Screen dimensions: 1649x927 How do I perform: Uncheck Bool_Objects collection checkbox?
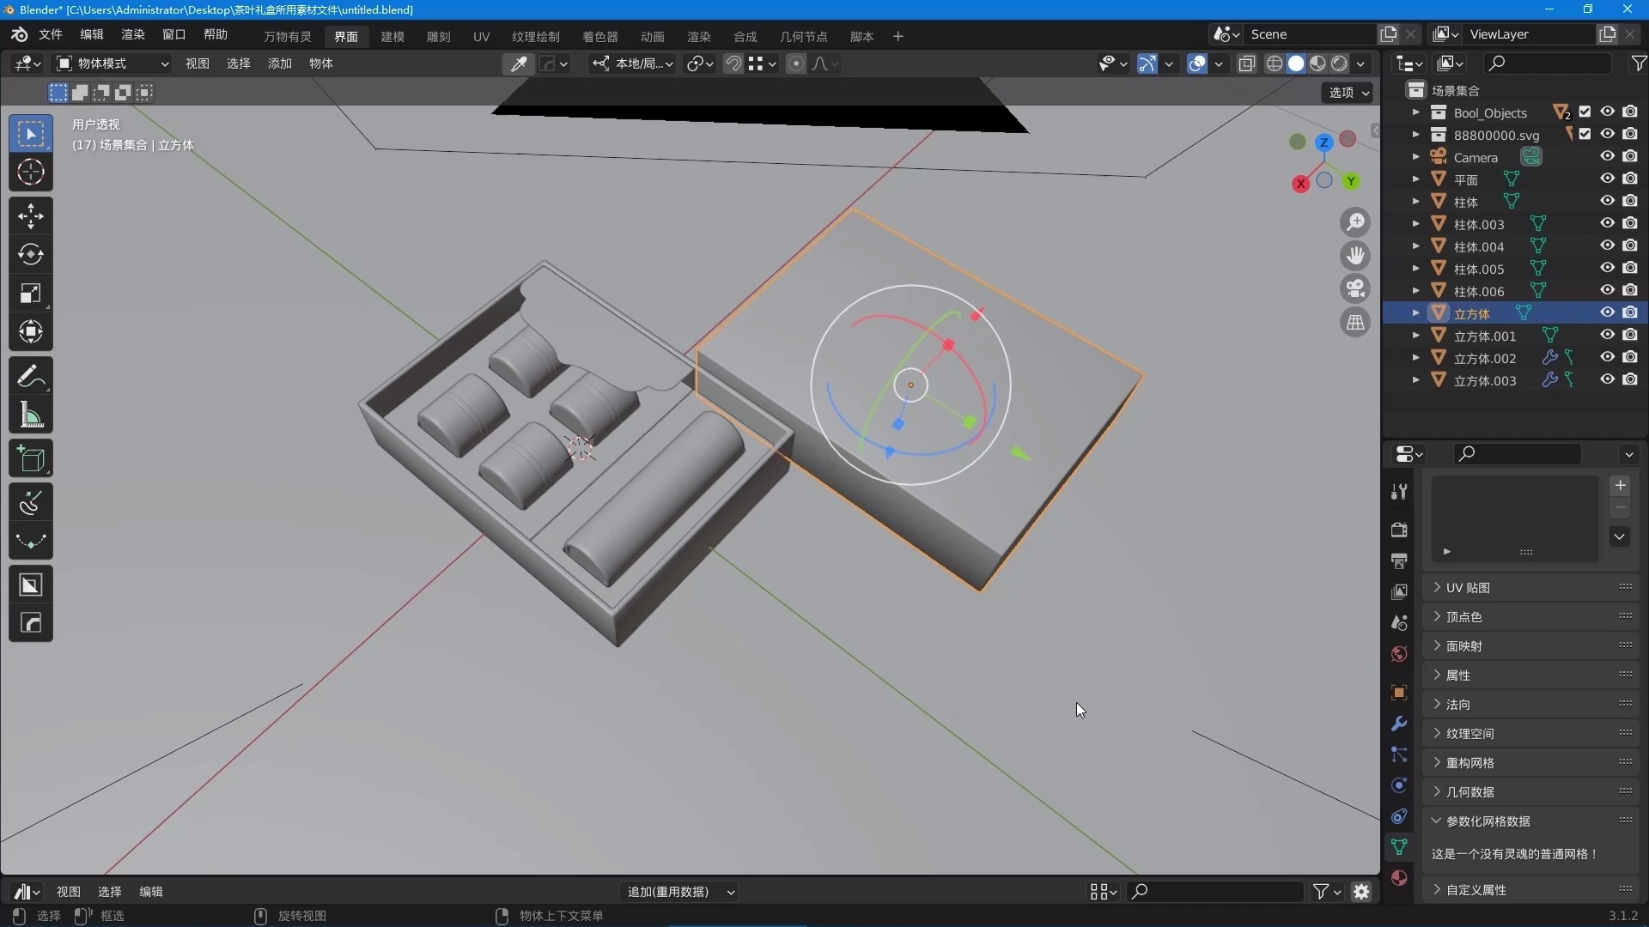point(1585,112)
